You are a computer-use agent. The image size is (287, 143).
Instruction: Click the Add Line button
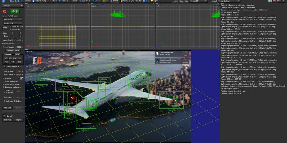[x=7, y=108]
